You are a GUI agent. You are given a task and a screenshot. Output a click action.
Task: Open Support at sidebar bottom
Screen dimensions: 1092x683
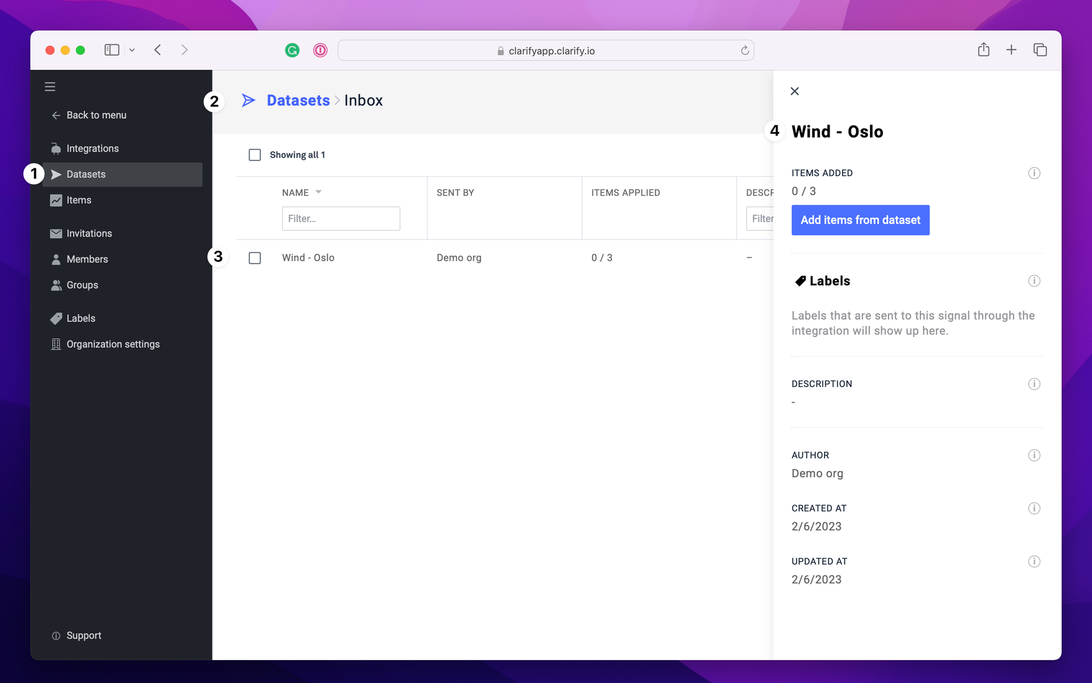click(x=76, y=635)
